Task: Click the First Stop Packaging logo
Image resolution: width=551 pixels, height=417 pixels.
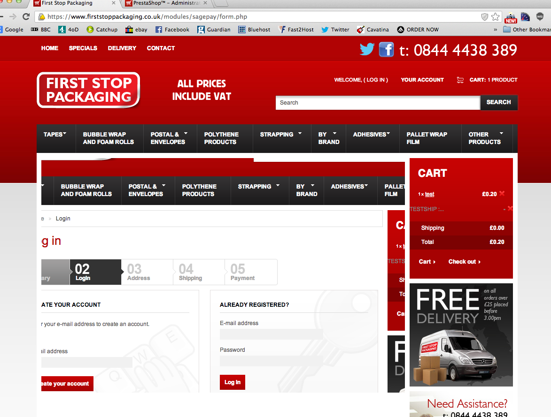Action: tap(88, 90)
